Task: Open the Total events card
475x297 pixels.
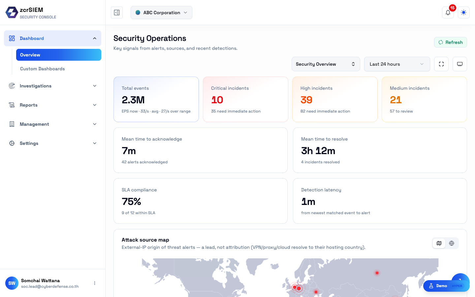Action: click(x=156, y=99)
